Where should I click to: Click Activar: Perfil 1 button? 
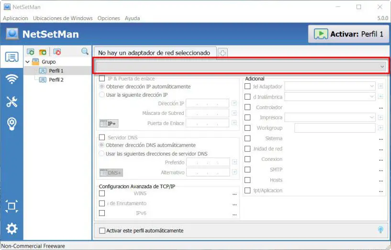coord(348,34)
